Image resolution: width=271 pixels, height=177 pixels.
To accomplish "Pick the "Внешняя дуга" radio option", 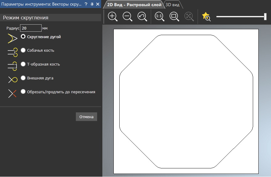I will click(x=23, y=78).
